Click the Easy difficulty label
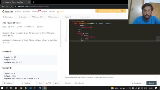This screenshot has width=160, height=90. click(x=4, y=27)
